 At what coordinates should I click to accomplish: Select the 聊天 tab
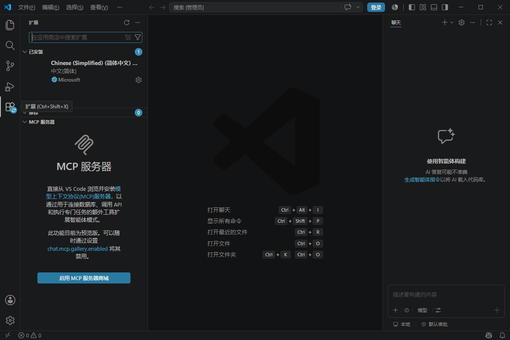point(396,23)
